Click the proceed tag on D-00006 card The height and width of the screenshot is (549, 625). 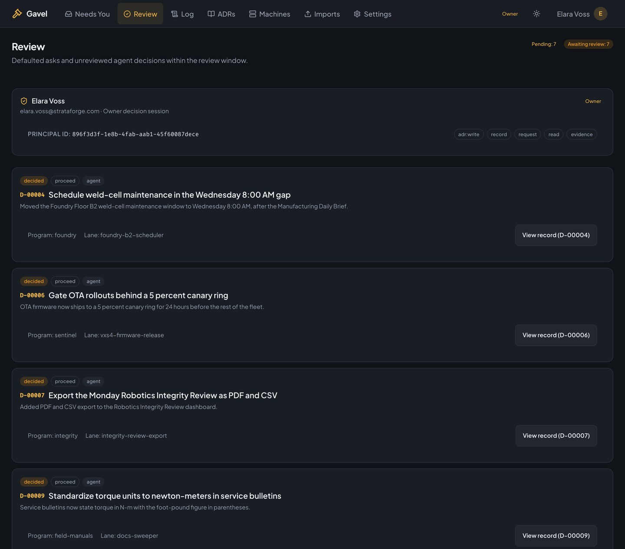[x=65, y=281]
